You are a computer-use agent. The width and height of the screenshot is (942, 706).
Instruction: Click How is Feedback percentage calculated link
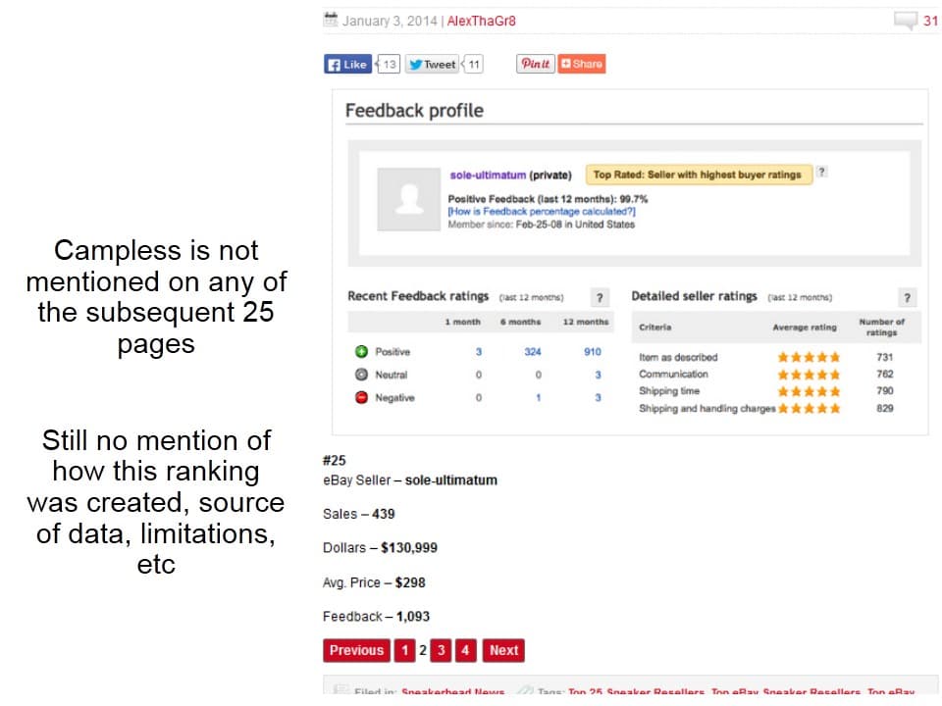pos(542,212)
